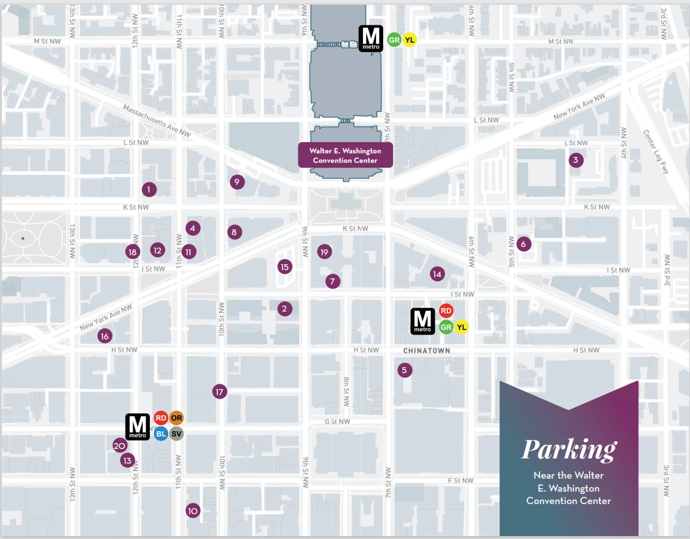
Task: Select parking location marker 3
Action: (575, 160)
